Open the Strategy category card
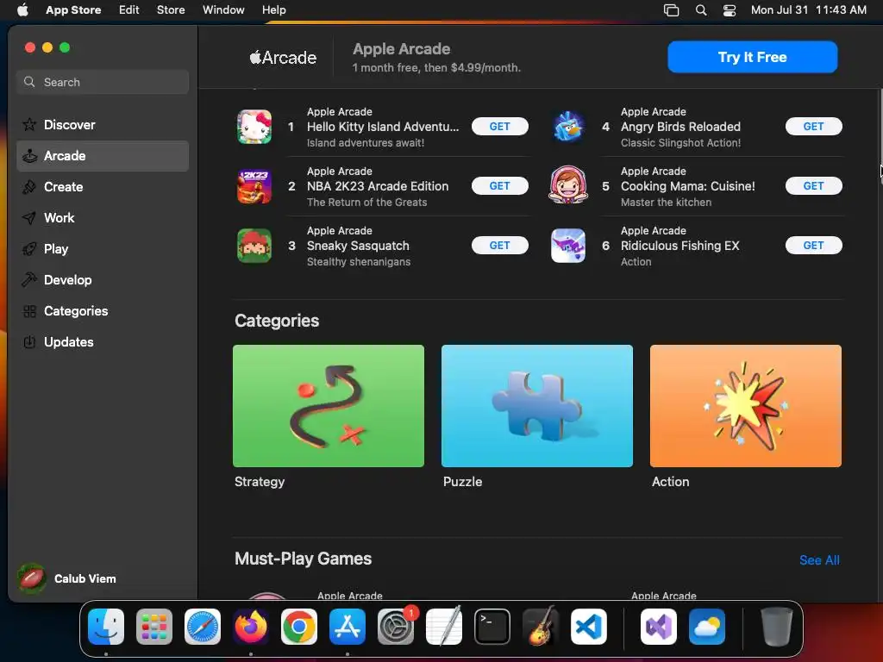The image size is (883, 662). tap(329, 406)
